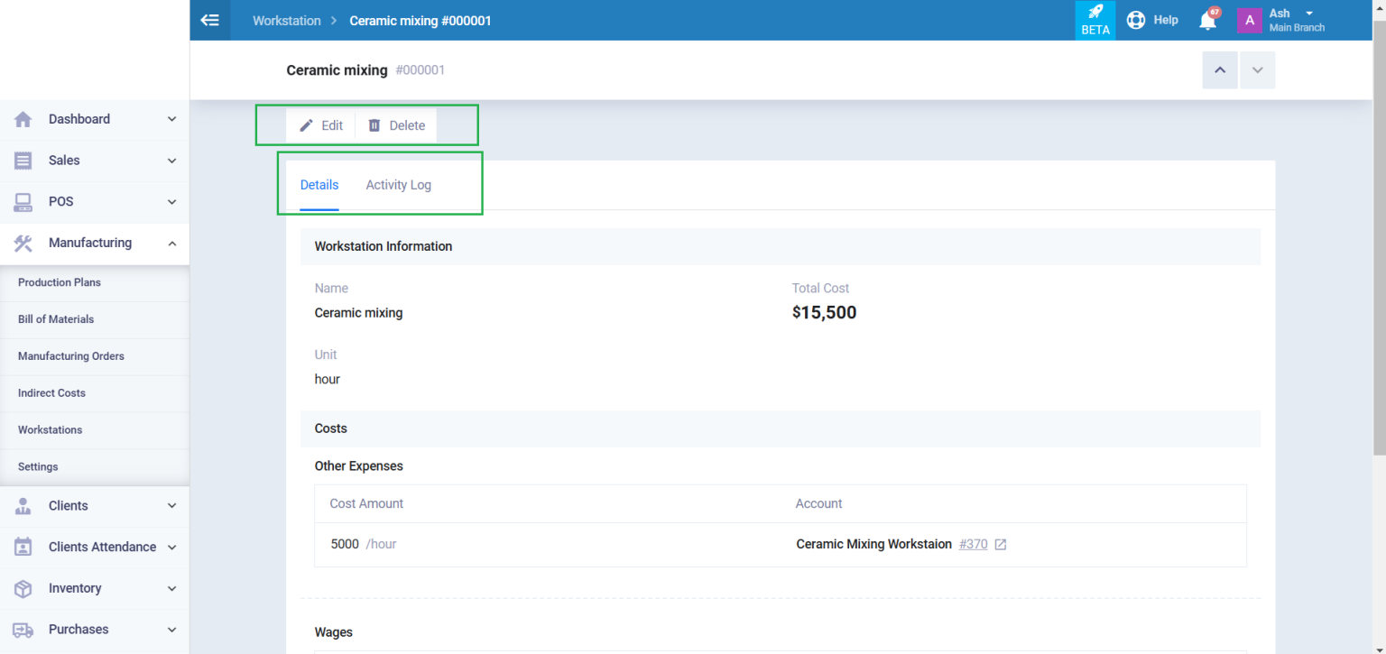Click the $15,500 total cost value

tap(825, 313)
